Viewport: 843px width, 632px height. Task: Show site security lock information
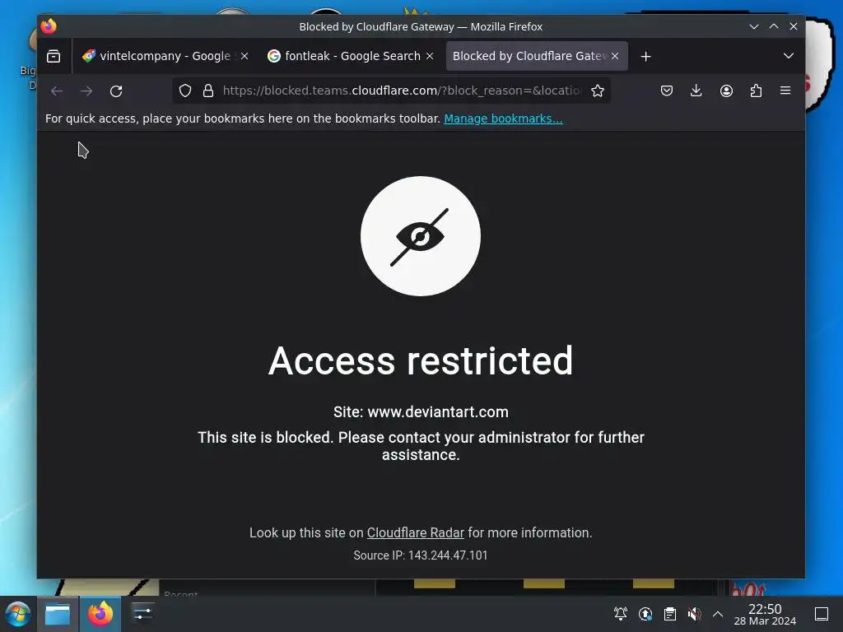(x=208, y=91)
